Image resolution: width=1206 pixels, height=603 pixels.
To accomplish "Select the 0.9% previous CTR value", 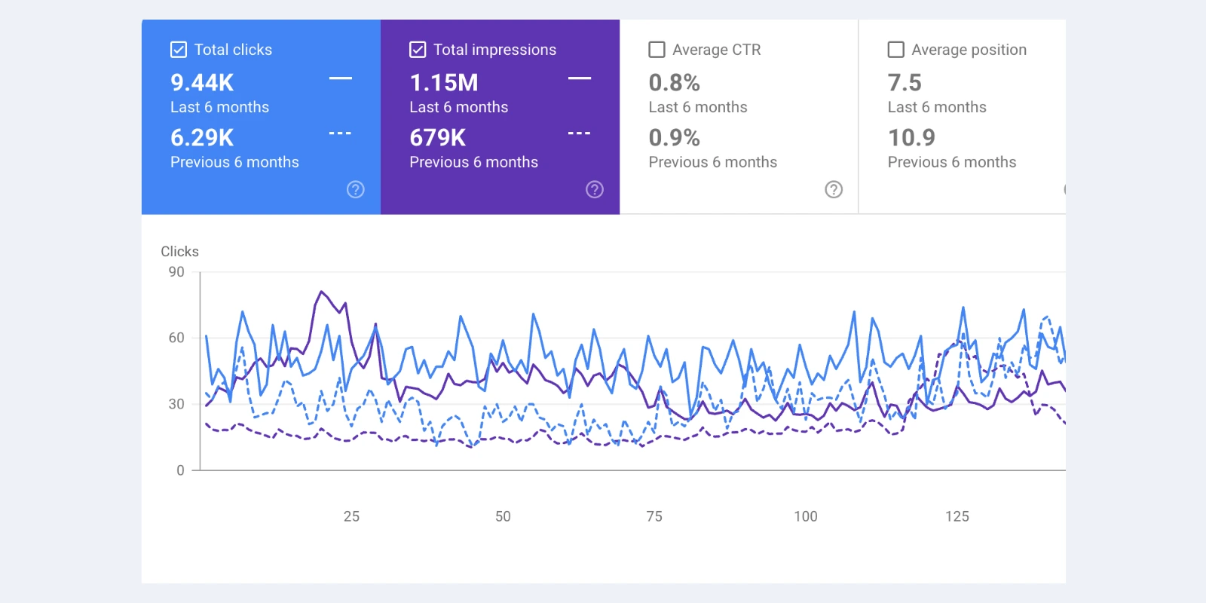I will pos(675,137).
